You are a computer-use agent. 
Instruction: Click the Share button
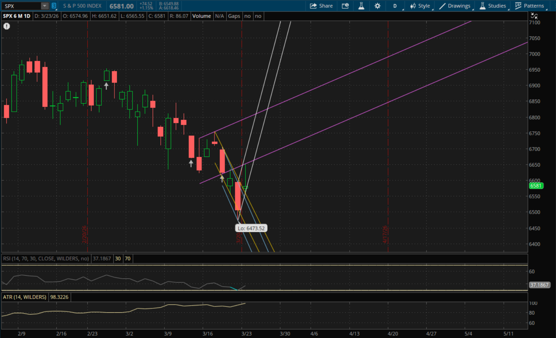point(321,6)
